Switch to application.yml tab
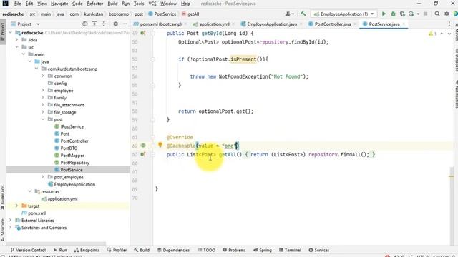This screenshot has width=458, height=257. [214, 24]
